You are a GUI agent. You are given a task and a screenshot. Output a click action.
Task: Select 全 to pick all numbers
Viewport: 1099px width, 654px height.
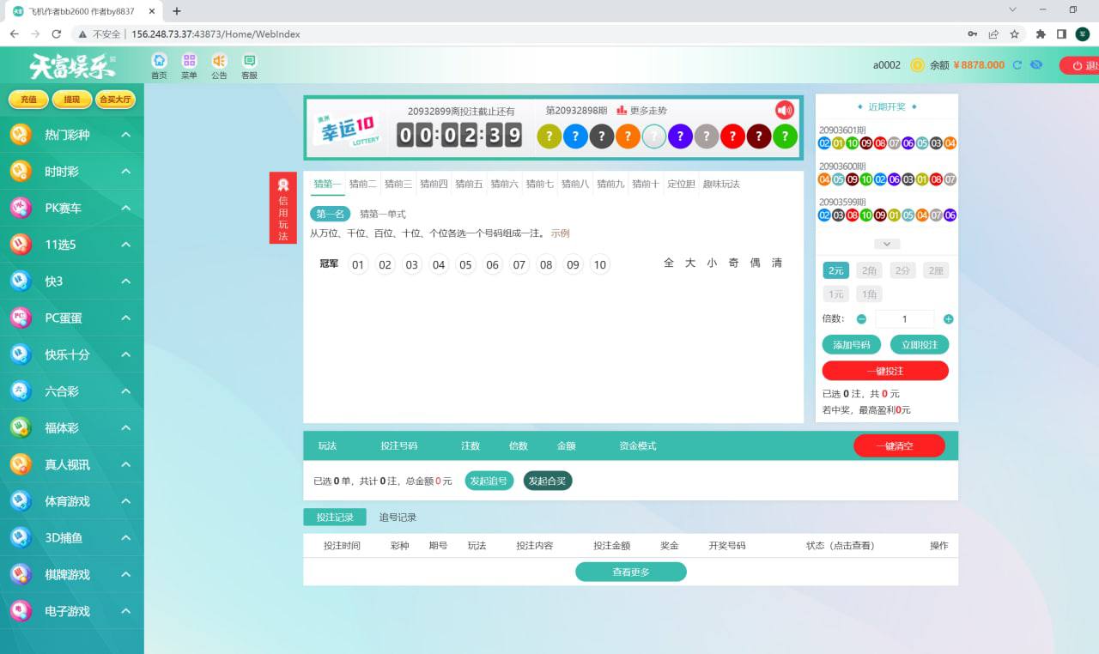[669, 263]
